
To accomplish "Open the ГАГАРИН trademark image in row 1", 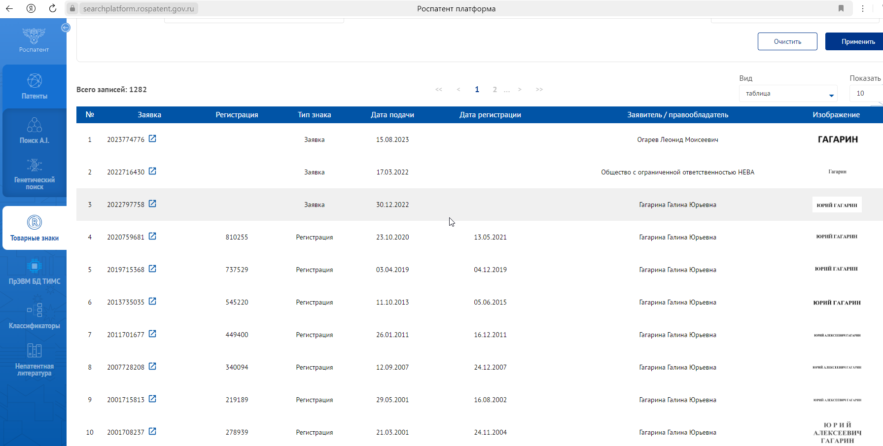I will click(x=838, y=139).
